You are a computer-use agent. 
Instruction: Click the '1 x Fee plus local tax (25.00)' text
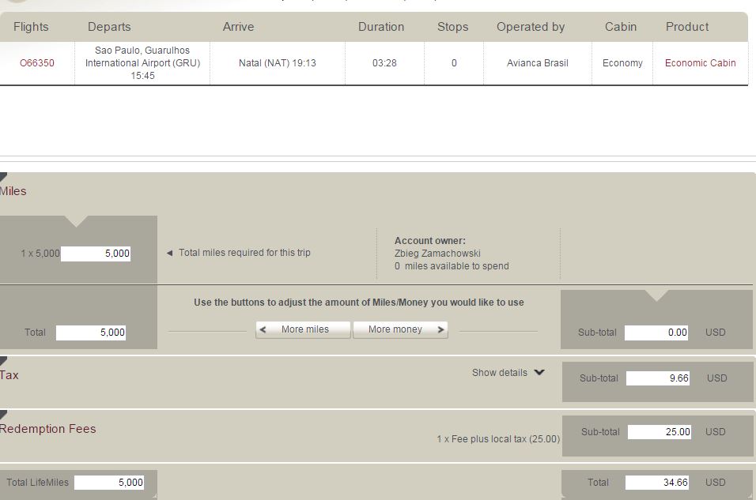498,439
